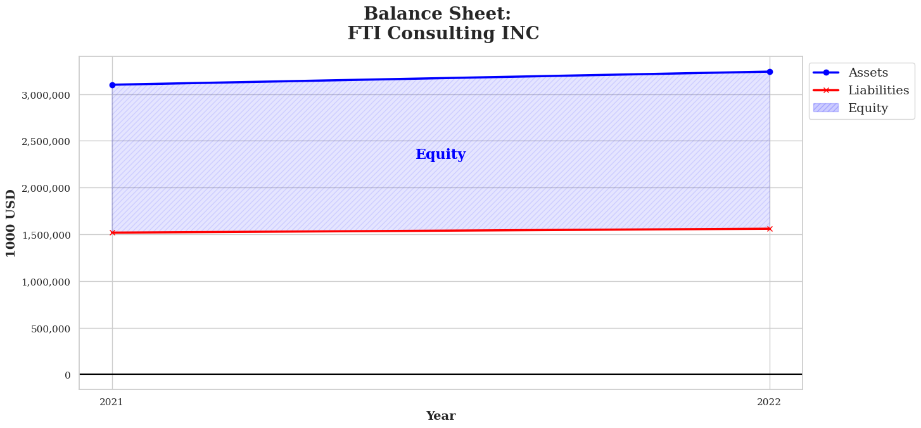921x428 pixels.
Task: Click the Assets data point for 2021
Action: (x=112, y=85)
